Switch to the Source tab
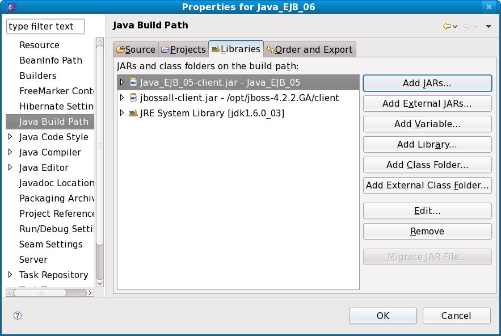Image resolution: width=501 pixels, height=336 pixels. 136,49
